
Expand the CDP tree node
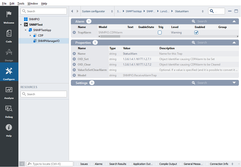coord(30,36)
